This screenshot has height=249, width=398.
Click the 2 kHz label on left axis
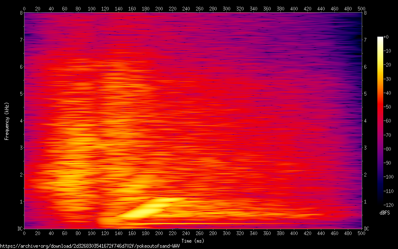click(x=20, y=174)
